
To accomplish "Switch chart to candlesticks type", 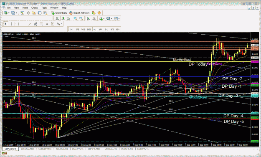I will [x=63, y=18].
